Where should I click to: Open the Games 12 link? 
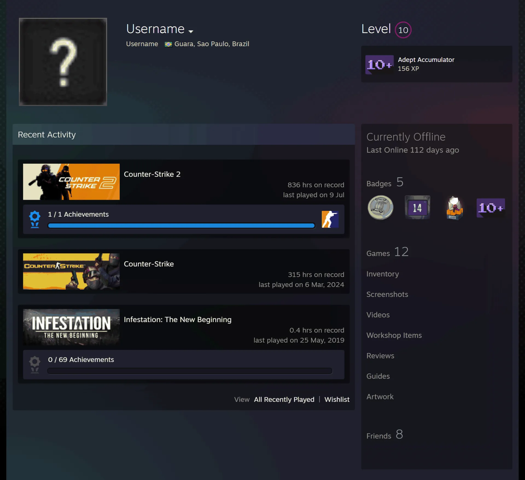(387, 252)
